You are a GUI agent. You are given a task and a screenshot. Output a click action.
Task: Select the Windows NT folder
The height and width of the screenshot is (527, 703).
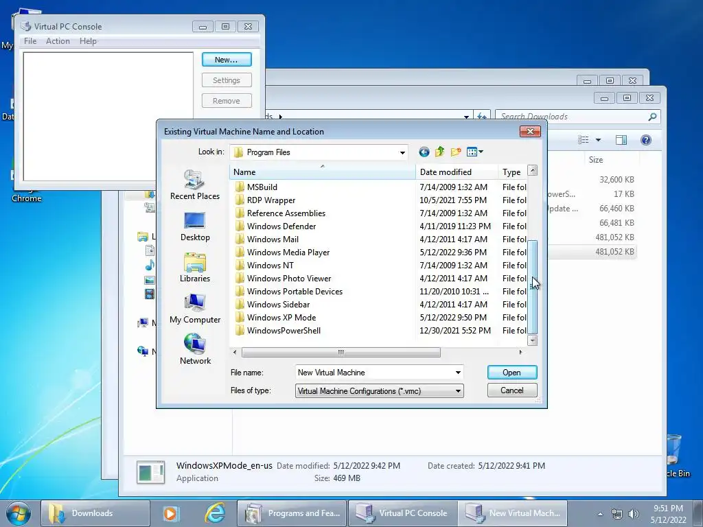pos(270,266)
